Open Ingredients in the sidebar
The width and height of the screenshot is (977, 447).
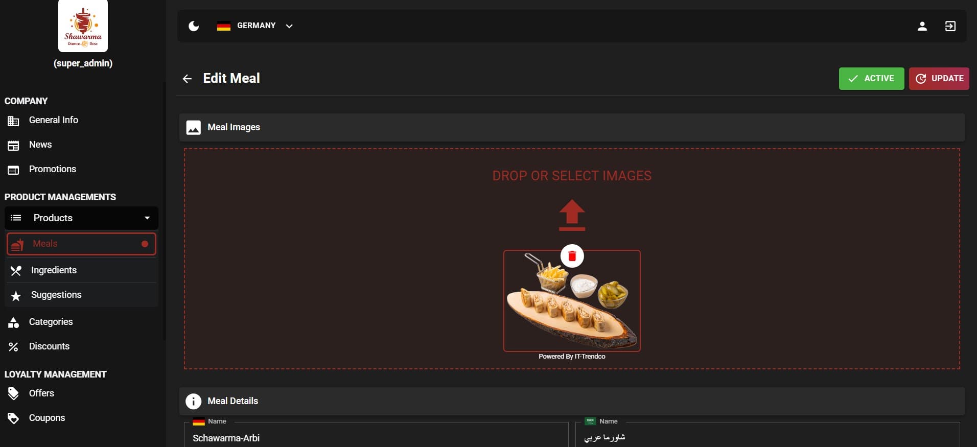54,270
